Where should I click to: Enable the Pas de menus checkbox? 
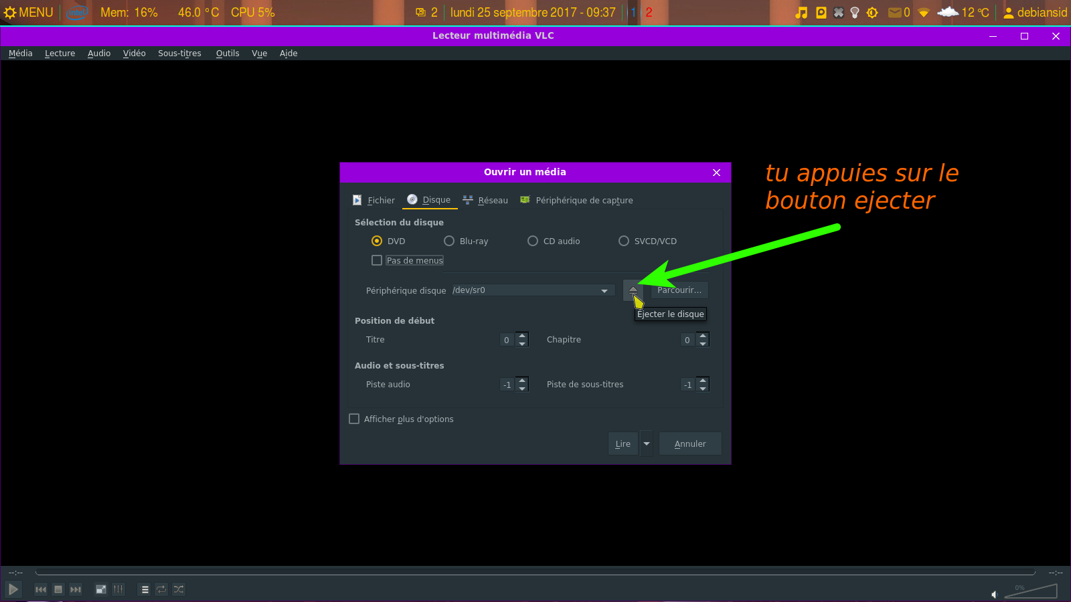(377, 260)
